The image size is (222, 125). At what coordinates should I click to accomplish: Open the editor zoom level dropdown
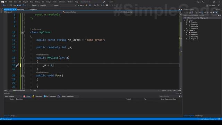tap(7, 90)
